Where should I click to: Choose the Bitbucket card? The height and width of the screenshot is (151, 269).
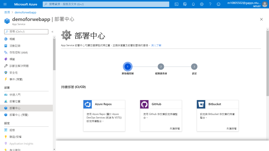(x=218, y=116)
